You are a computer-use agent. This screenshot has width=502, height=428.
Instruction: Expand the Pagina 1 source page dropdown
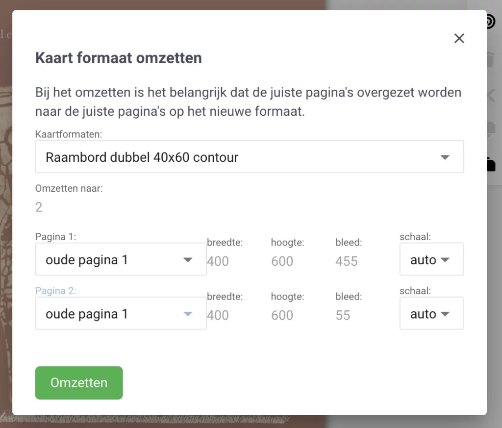121,260
